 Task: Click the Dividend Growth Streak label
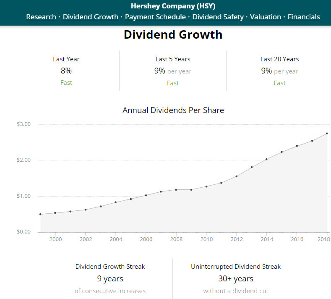tap(110, 267)
